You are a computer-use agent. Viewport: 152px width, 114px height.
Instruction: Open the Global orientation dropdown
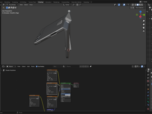click(x=67, y=5)
